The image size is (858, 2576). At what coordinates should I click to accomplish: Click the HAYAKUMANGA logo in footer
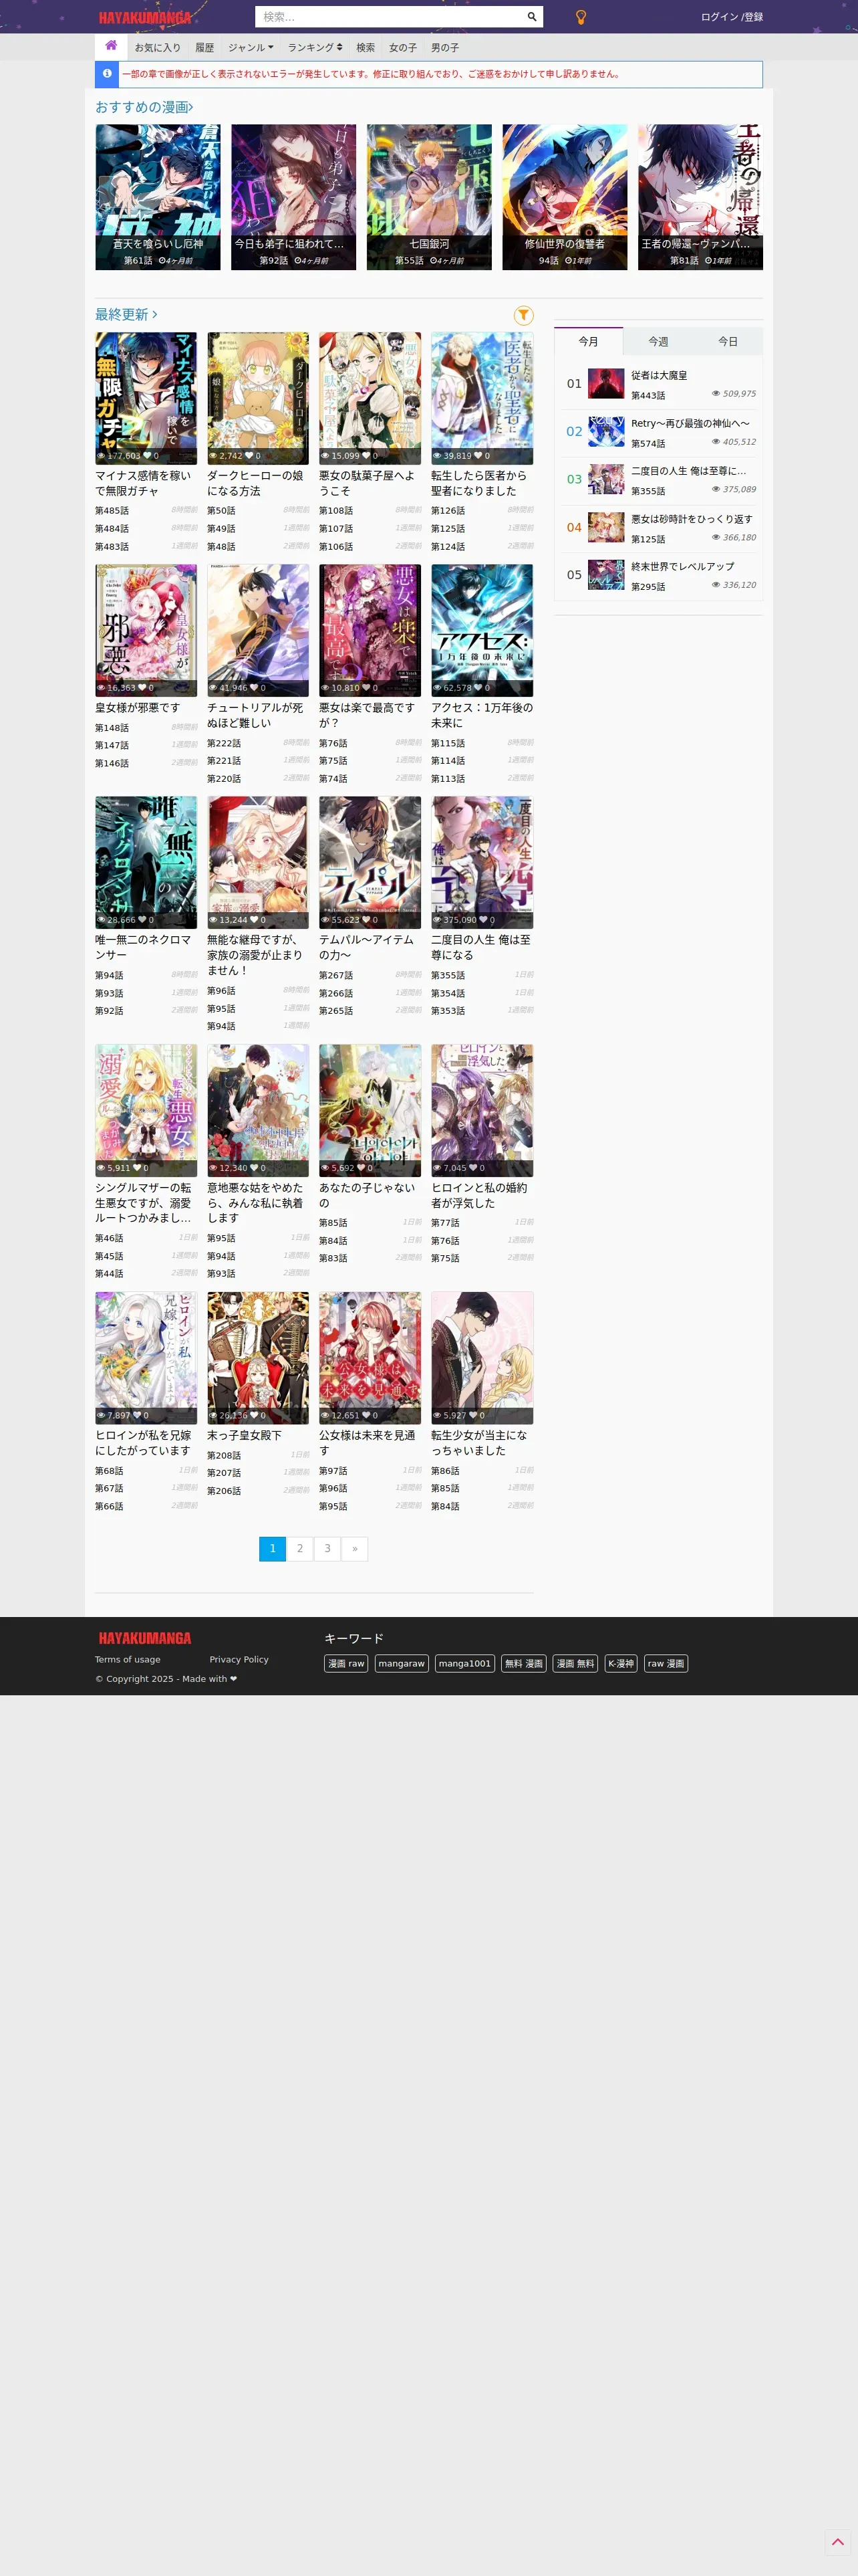tap(145, 1638)
